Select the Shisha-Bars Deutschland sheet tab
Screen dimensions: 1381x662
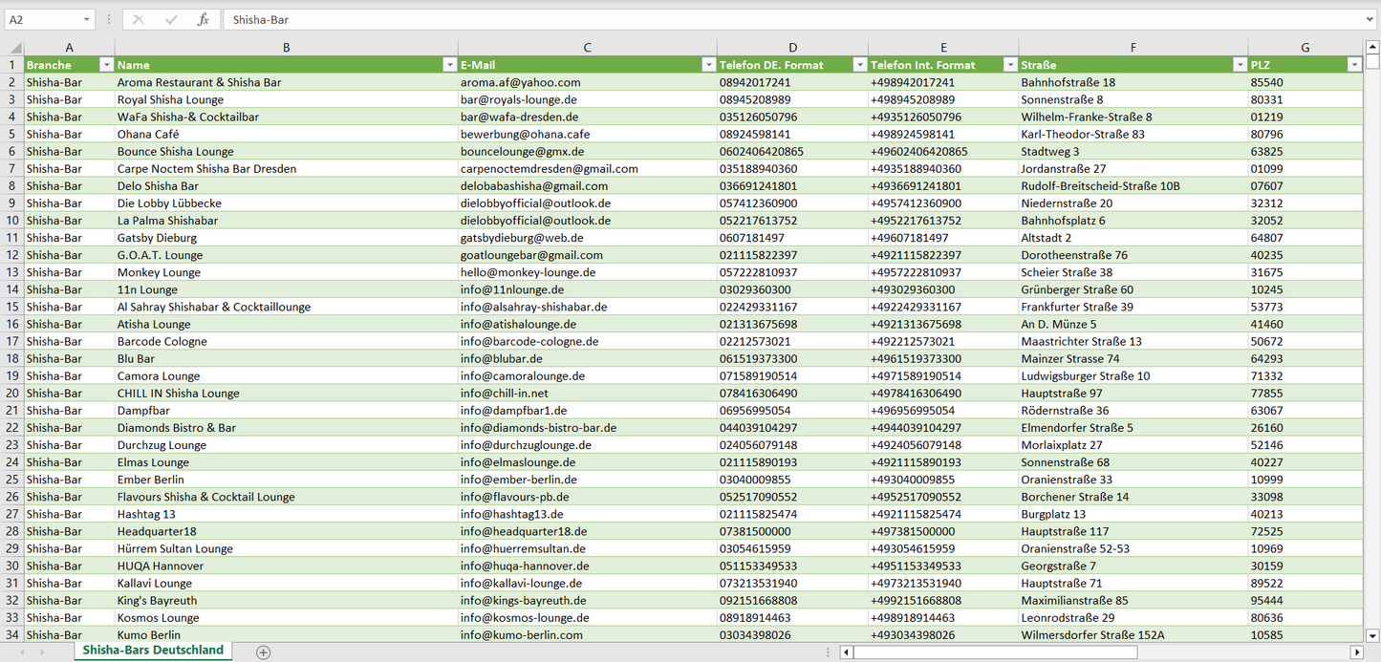pyautogui.click(x=153, y=651)
